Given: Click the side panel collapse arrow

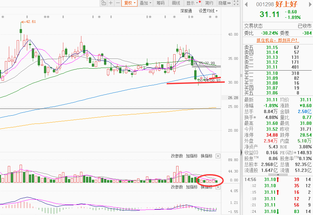Looking at the screenshot, I should (x=241, y=153).
